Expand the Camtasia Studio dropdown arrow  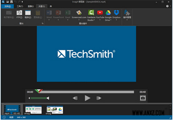coord(94,20)
